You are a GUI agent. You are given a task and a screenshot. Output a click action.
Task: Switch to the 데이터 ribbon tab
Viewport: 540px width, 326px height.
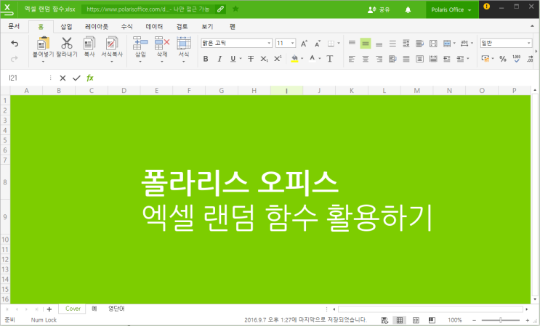pos(154,26)
